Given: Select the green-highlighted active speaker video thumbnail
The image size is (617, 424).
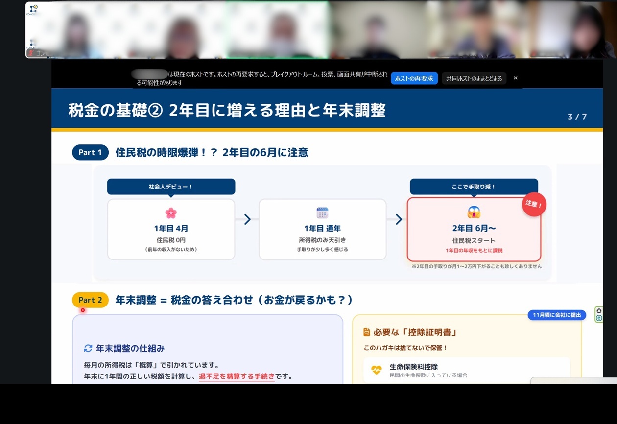Looking at the screenshot, I should 278,30.
